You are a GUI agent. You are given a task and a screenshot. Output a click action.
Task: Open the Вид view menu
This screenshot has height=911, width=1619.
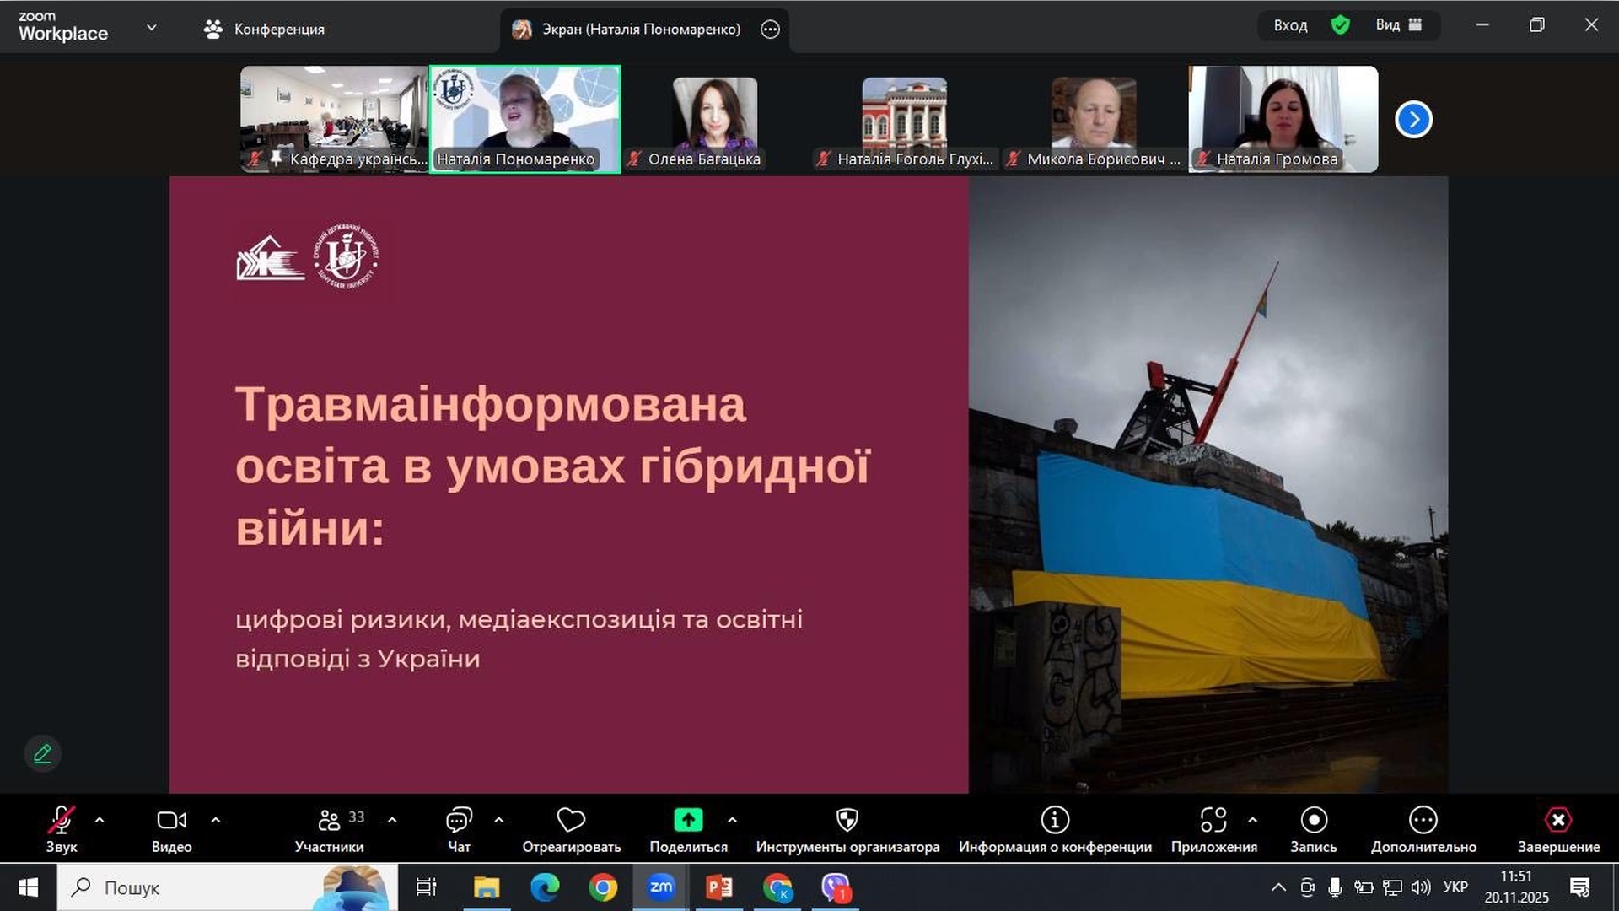pyautogui.click(x=1398, y=25)
